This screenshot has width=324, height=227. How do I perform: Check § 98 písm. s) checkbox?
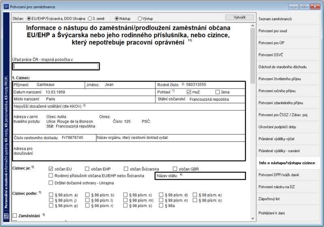click(125, 205)
